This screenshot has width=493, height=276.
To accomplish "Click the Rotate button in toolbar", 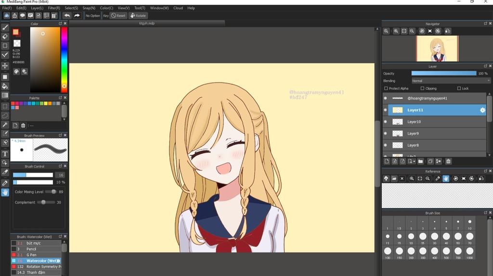I will pyautogui.click(x=138, y=15).
